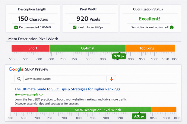
Task: Click the Optimization Status card heading
Action: 148,9
